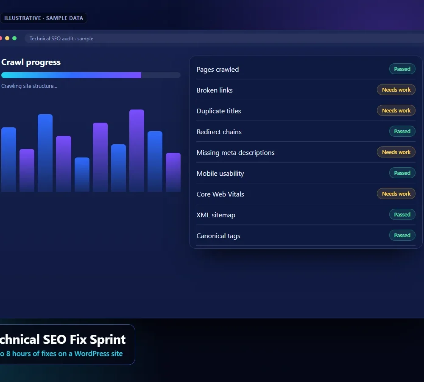
Task: Select the 'Mobile usability' row label
Action: tap(220, 174)
